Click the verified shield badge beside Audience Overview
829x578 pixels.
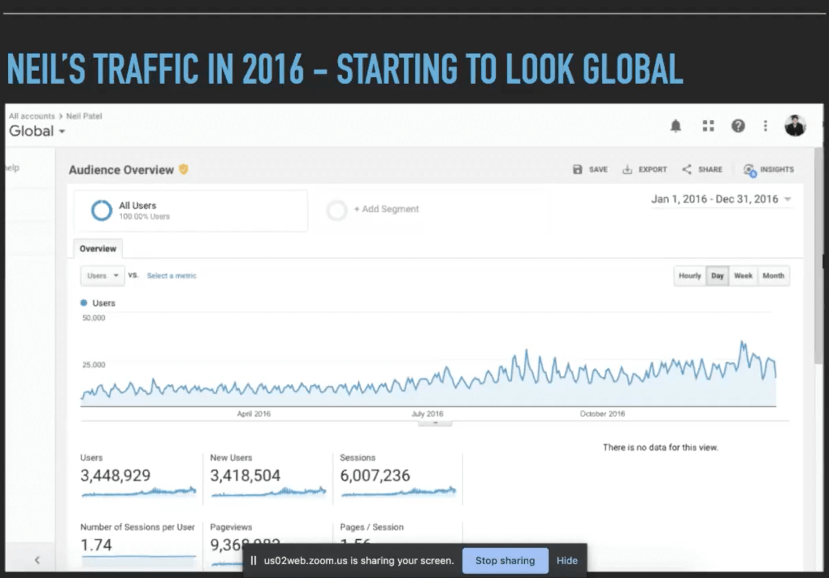tap(183, 169)
